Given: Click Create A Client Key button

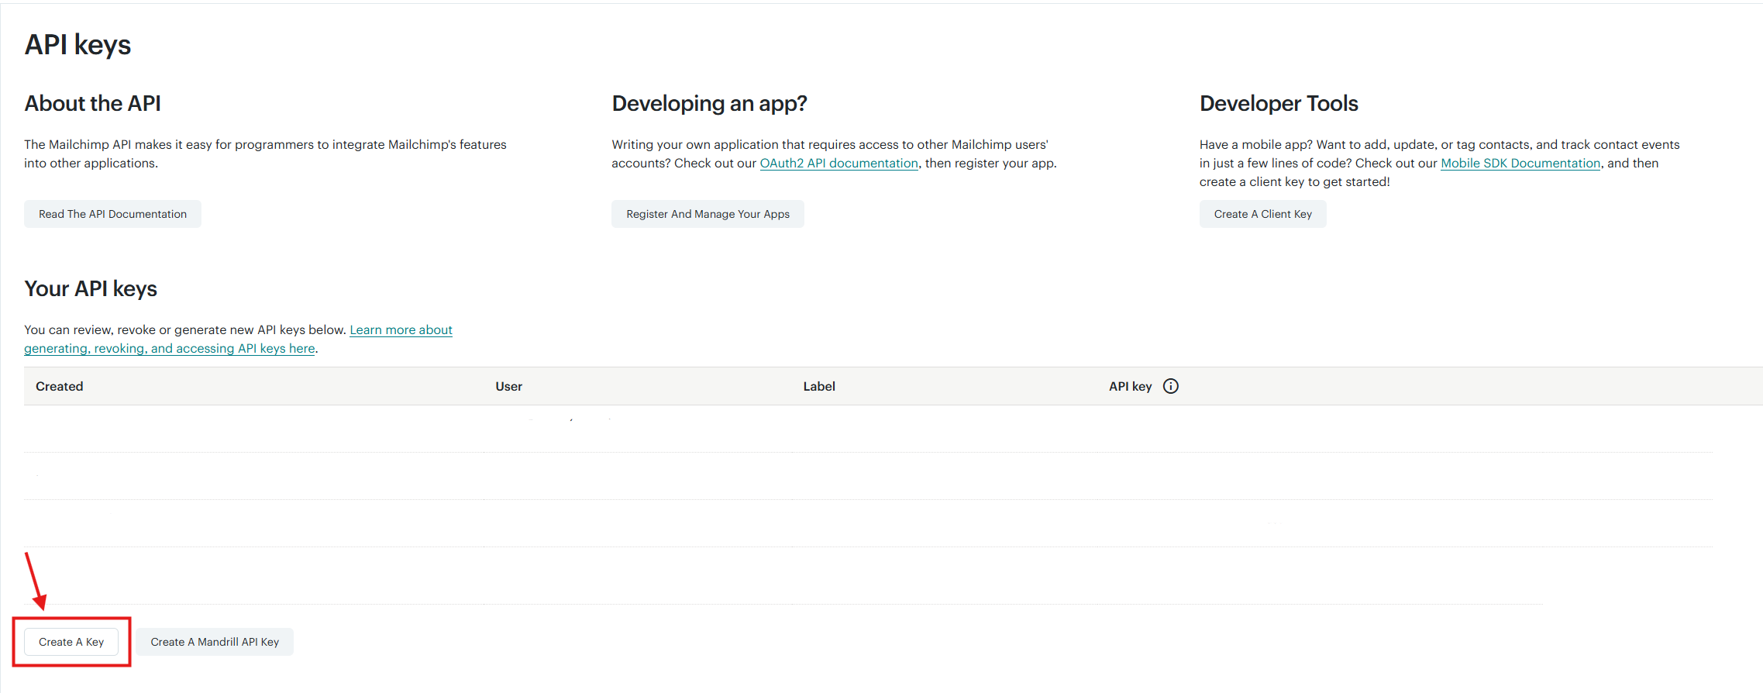Looking at the screenshot, I should [x=1262, y=214].
